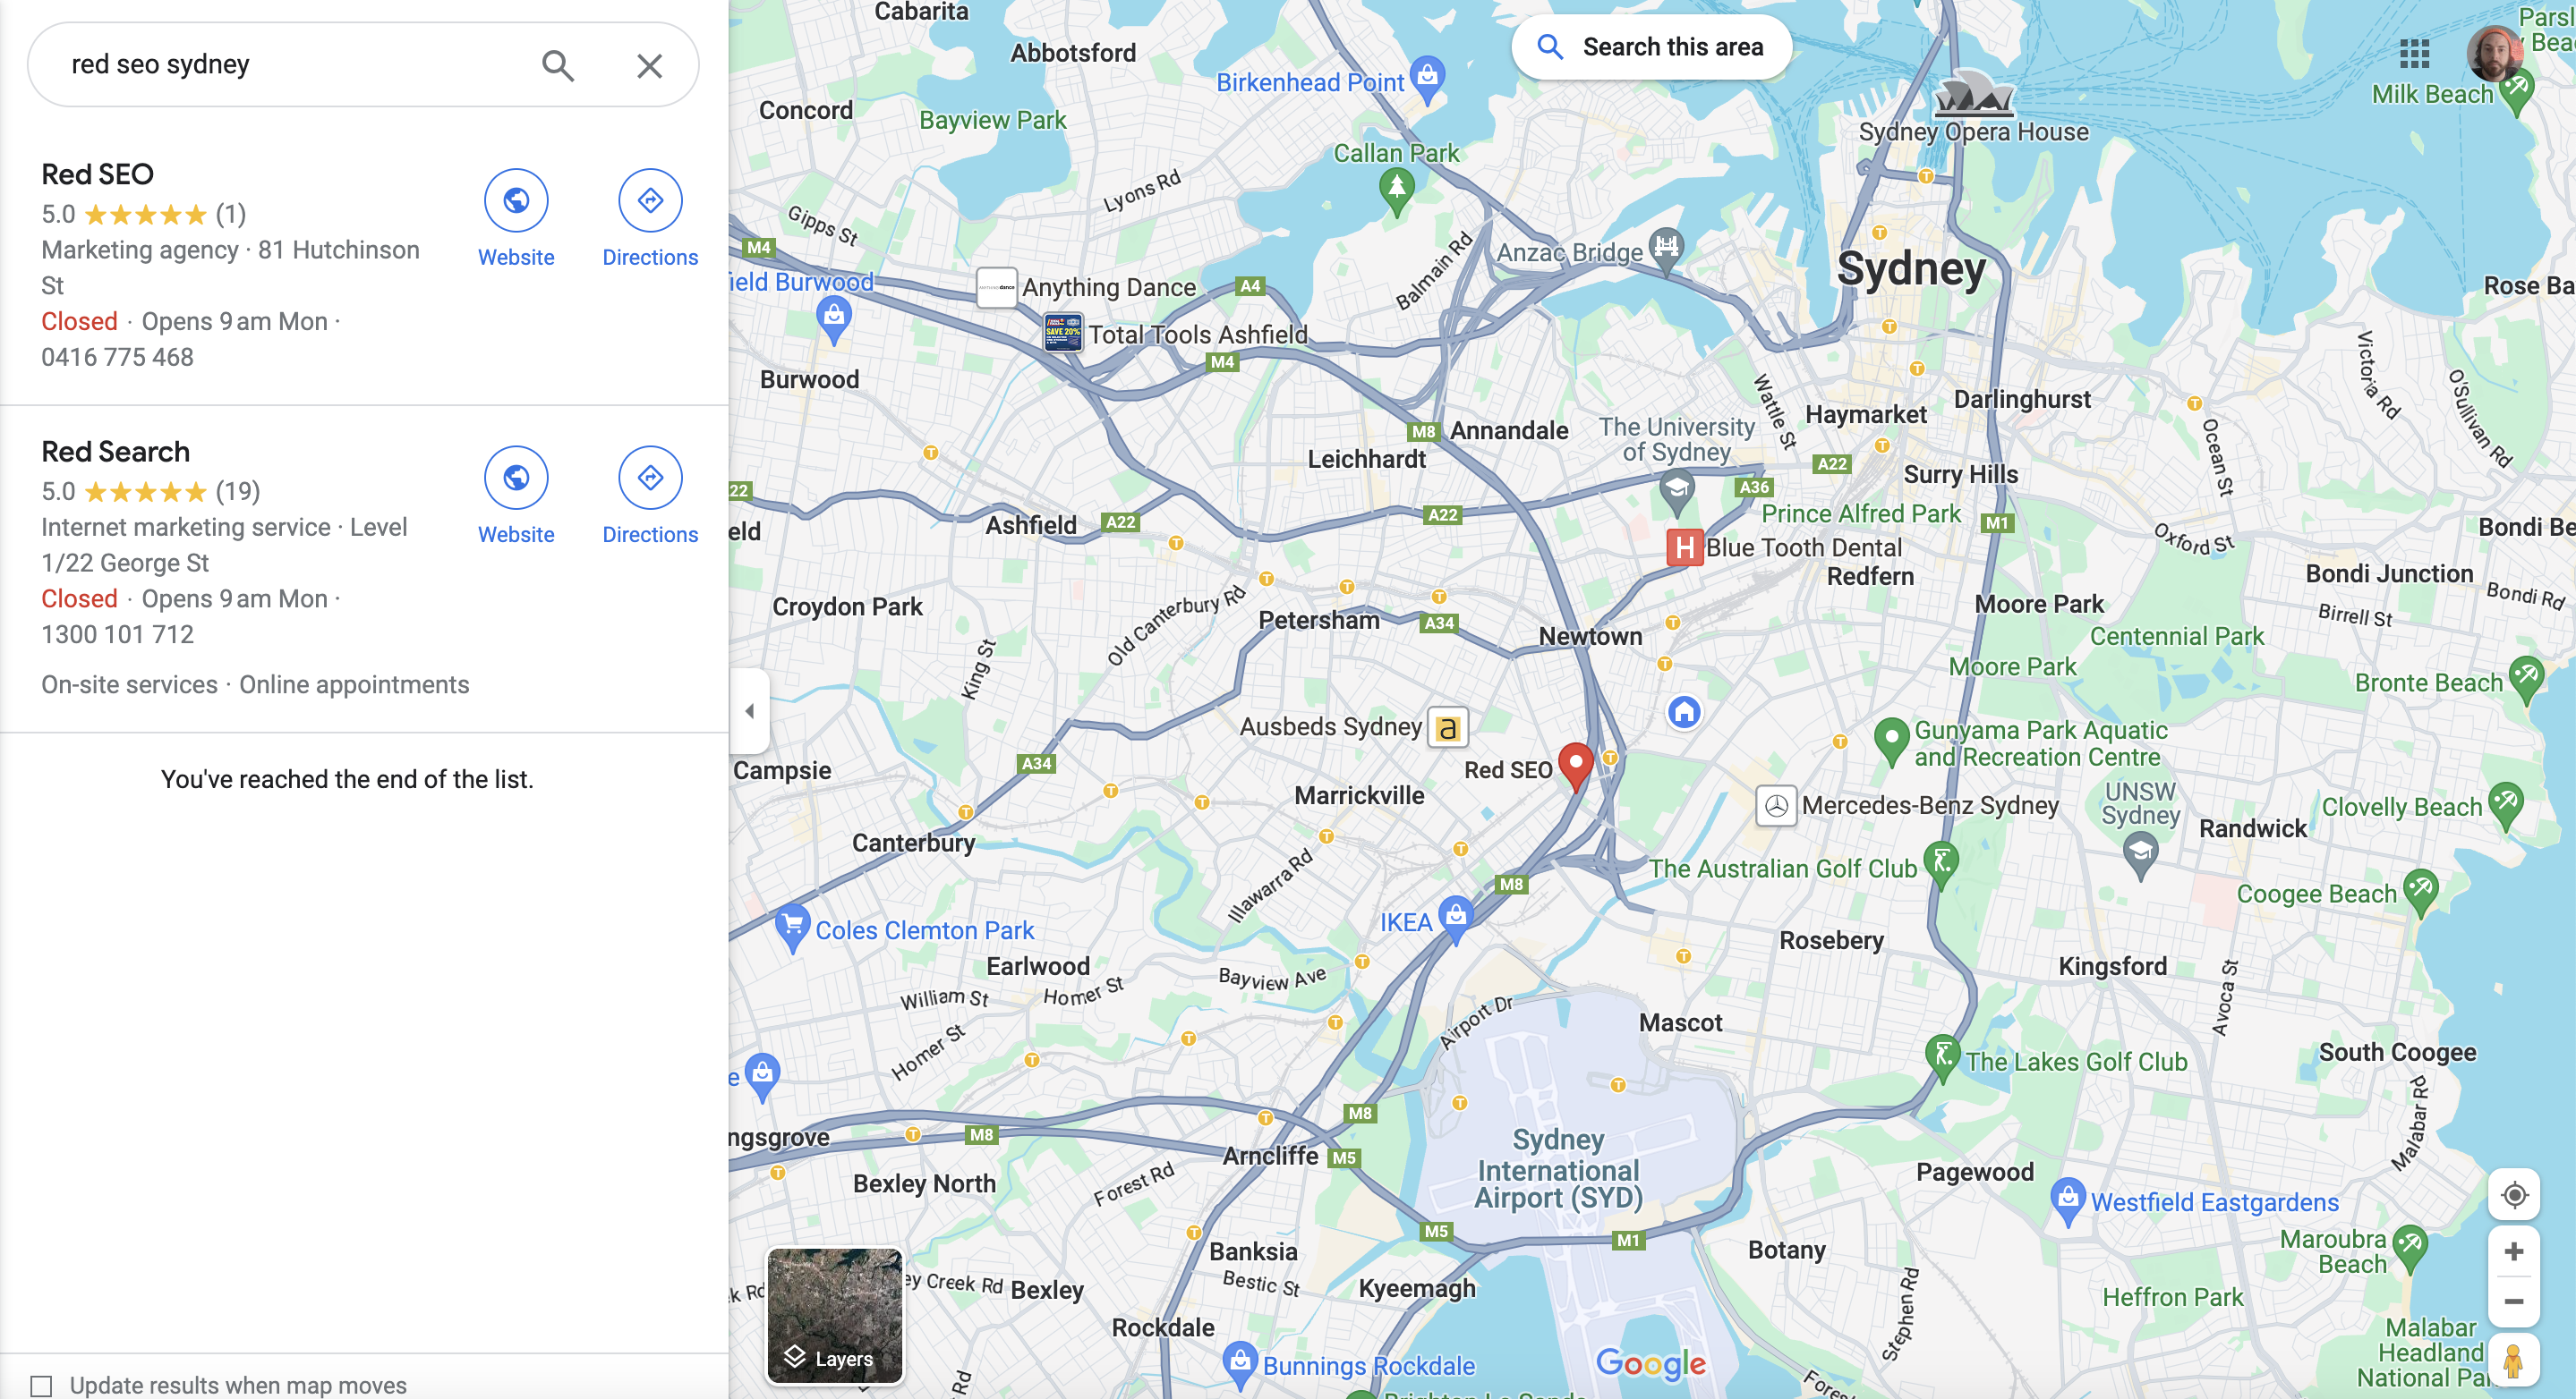Click Search this area button
The width and height of the screenshot is (2576, 1399).
1651,47
